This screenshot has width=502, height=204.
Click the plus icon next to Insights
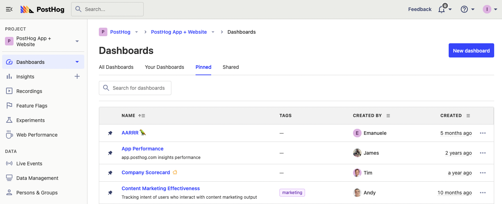pyautogui.click(x=77, y=76)
